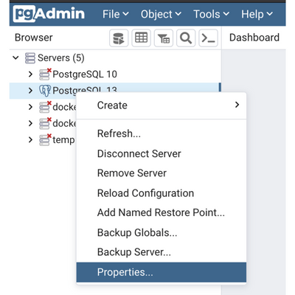
Task: Select Refresh... from the context menu
Action: (x=162, y=133)
